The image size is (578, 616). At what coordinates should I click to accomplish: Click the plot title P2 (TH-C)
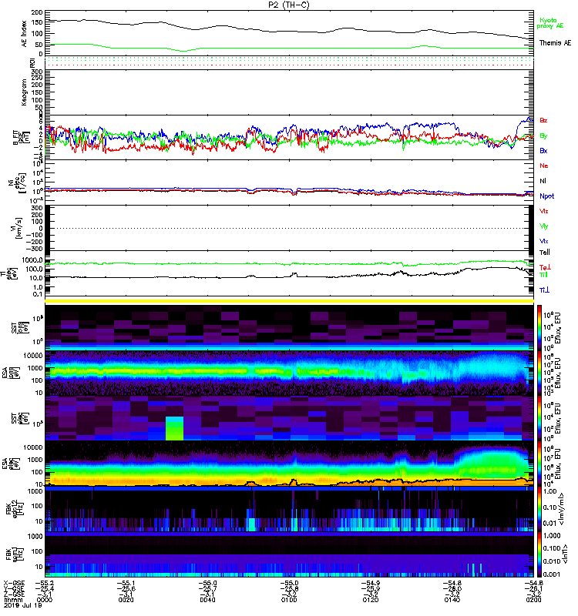point(288,5)
